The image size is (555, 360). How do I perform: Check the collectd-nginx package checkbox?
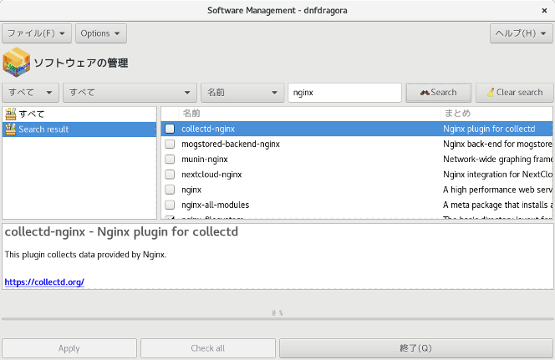point(170,129)
